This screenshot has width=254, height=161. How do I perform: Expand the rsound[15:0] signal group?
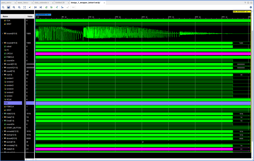click(3, 43)
